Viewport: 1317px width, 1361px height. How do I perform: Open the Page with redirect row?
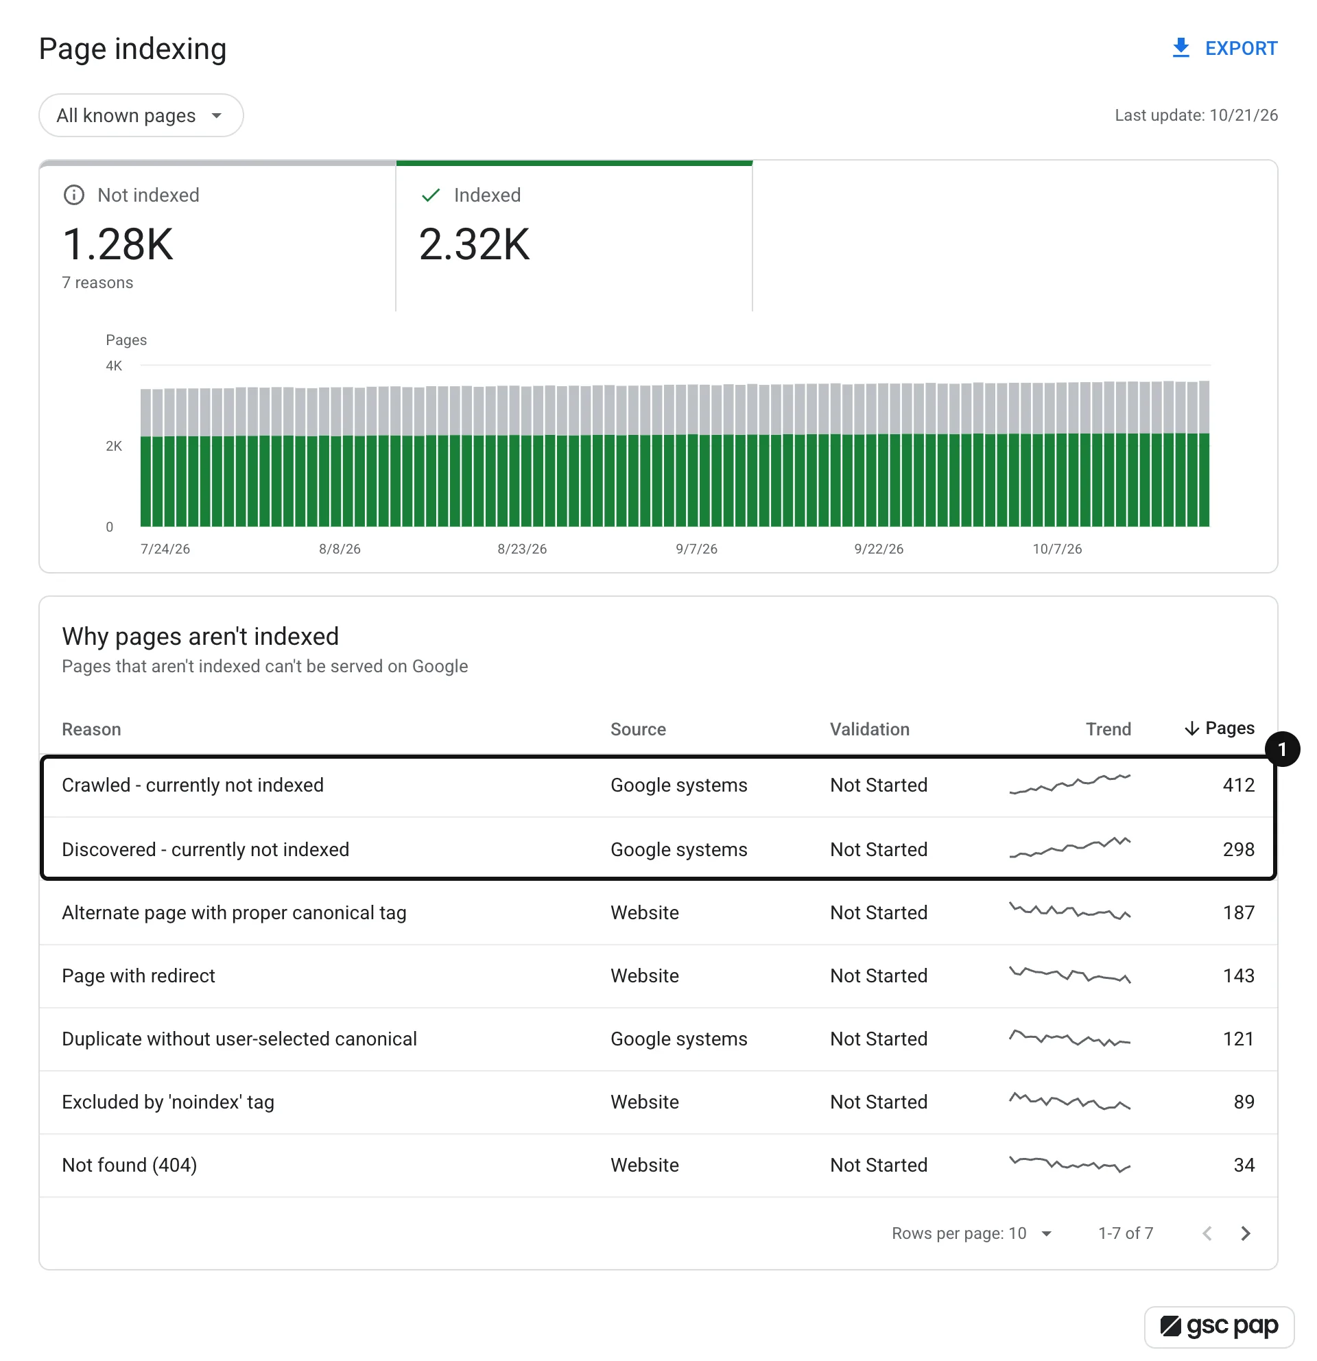pyautogui.click(x=657, y=975)
